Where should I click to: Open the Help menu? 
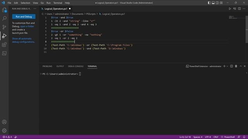67,3
